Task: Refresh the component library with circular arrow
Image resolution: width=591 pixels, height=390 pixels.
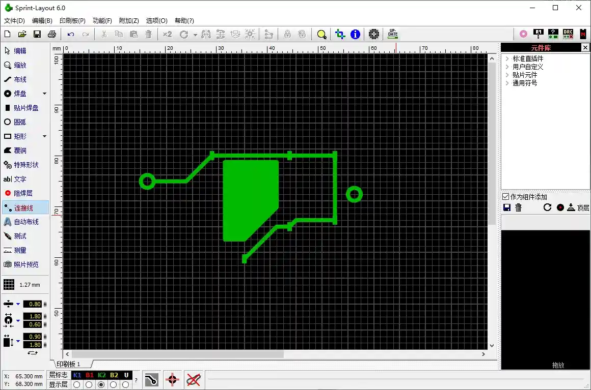Action: 547,207
